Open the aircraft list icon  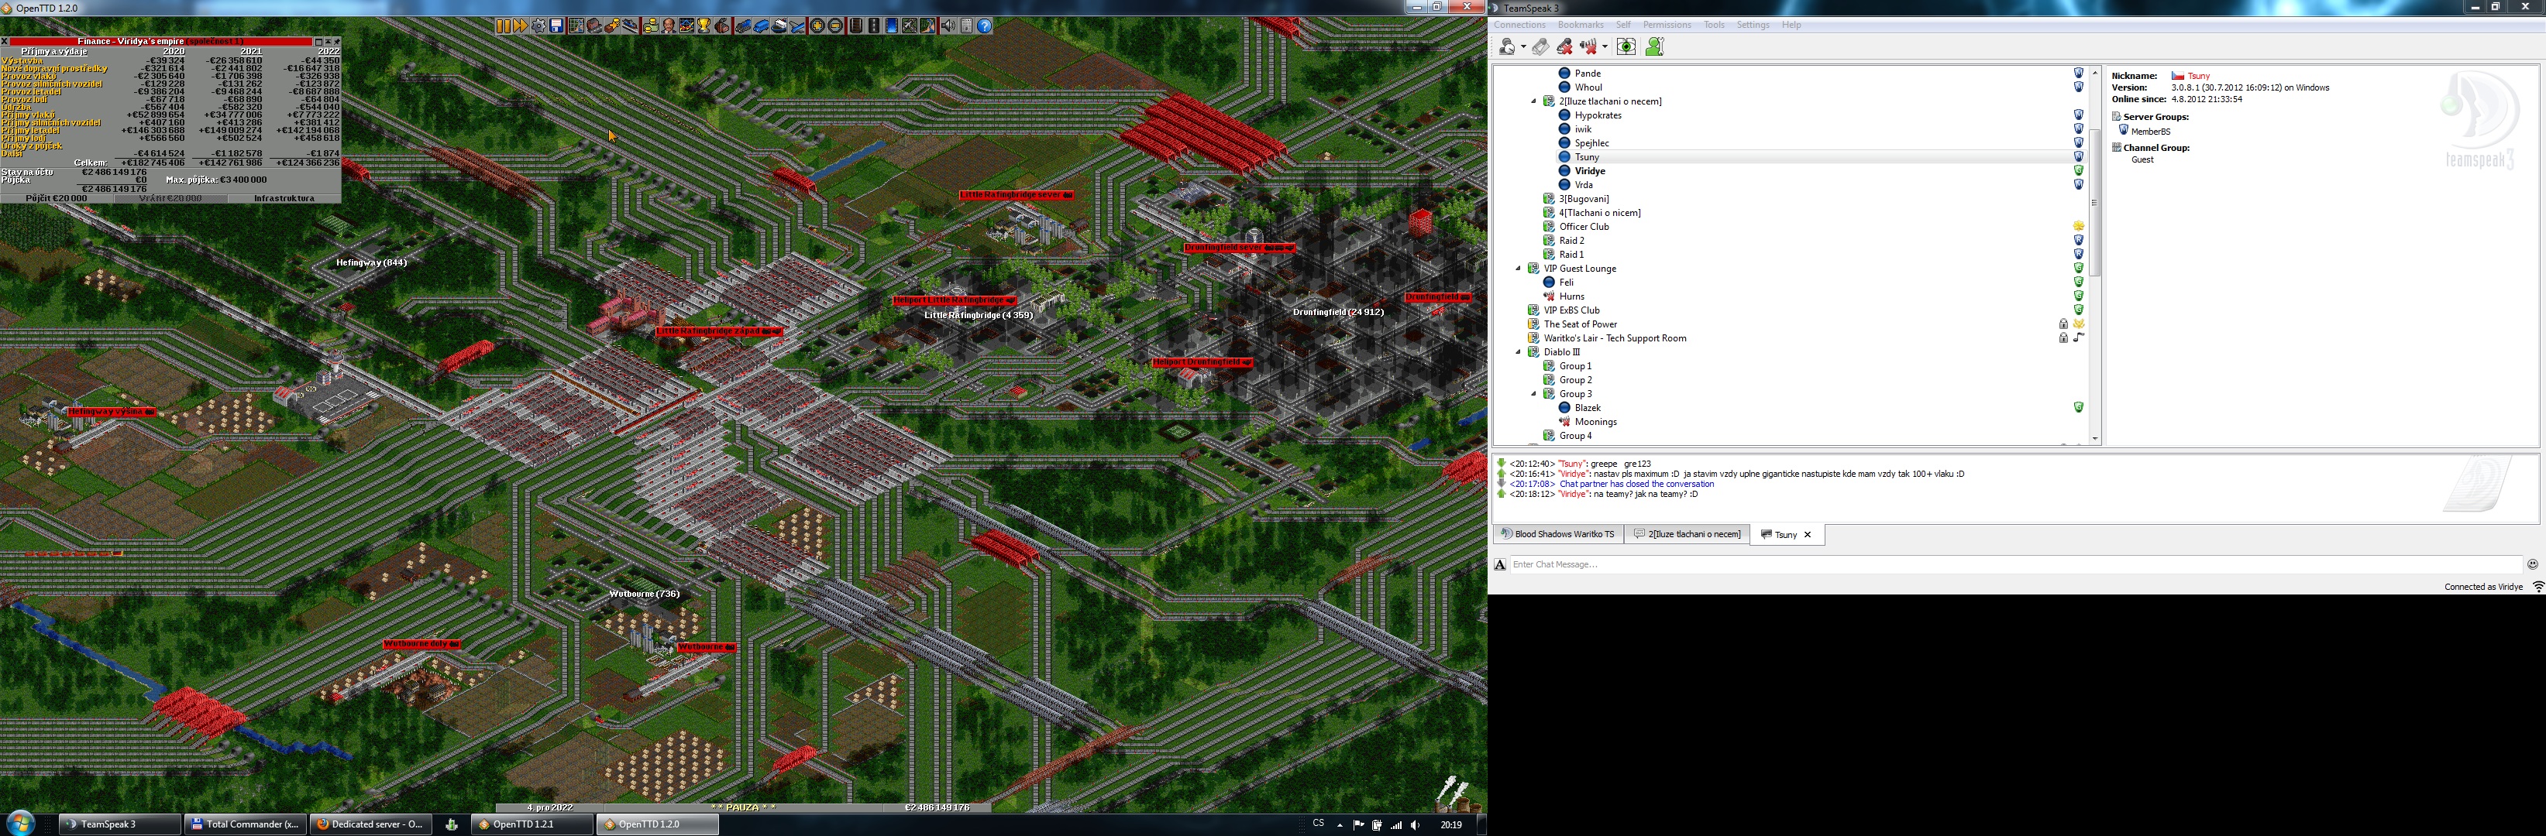(x=796, y=26)
